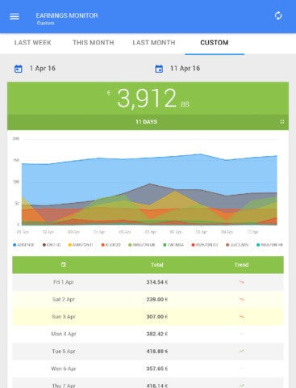Click the stacked area earnings chart
The image size is (296, 388).
click(x=149, y=188)
